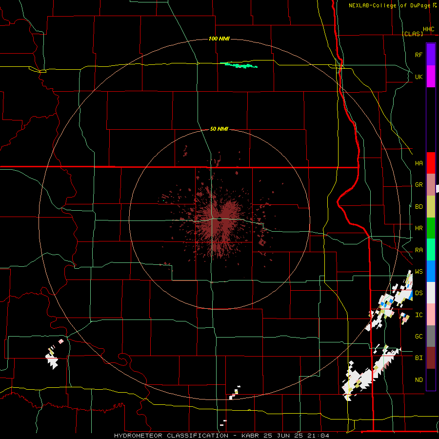Select the BD yellow-olive color swatch
The height and width of the screenshot is (439, 439).
[431, 207]
